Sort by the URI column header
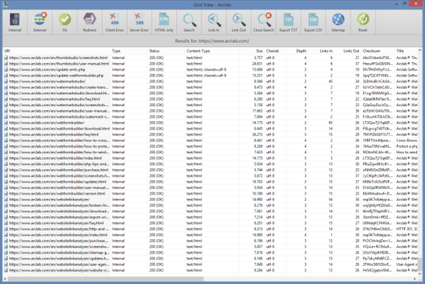 (x=57, y=51)
